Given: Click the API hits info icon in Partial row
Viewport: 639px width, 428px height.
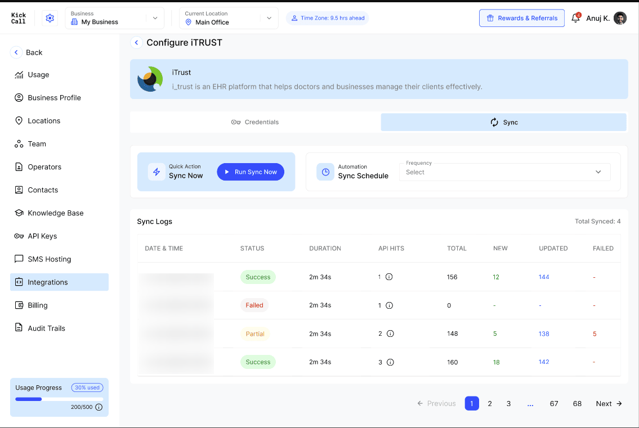Looking at the screenshot, I should [x=390, y=334].
